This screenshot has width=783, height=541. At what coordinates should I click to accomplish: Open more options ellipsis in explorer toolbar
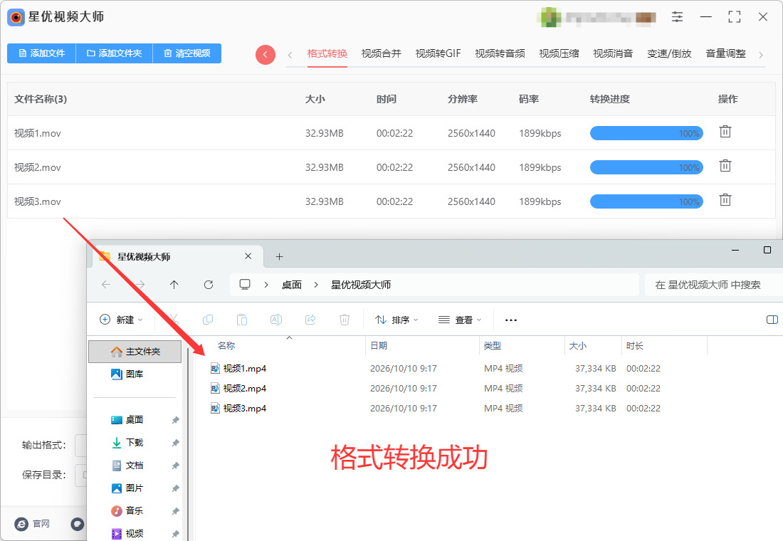tap(511, 320)
